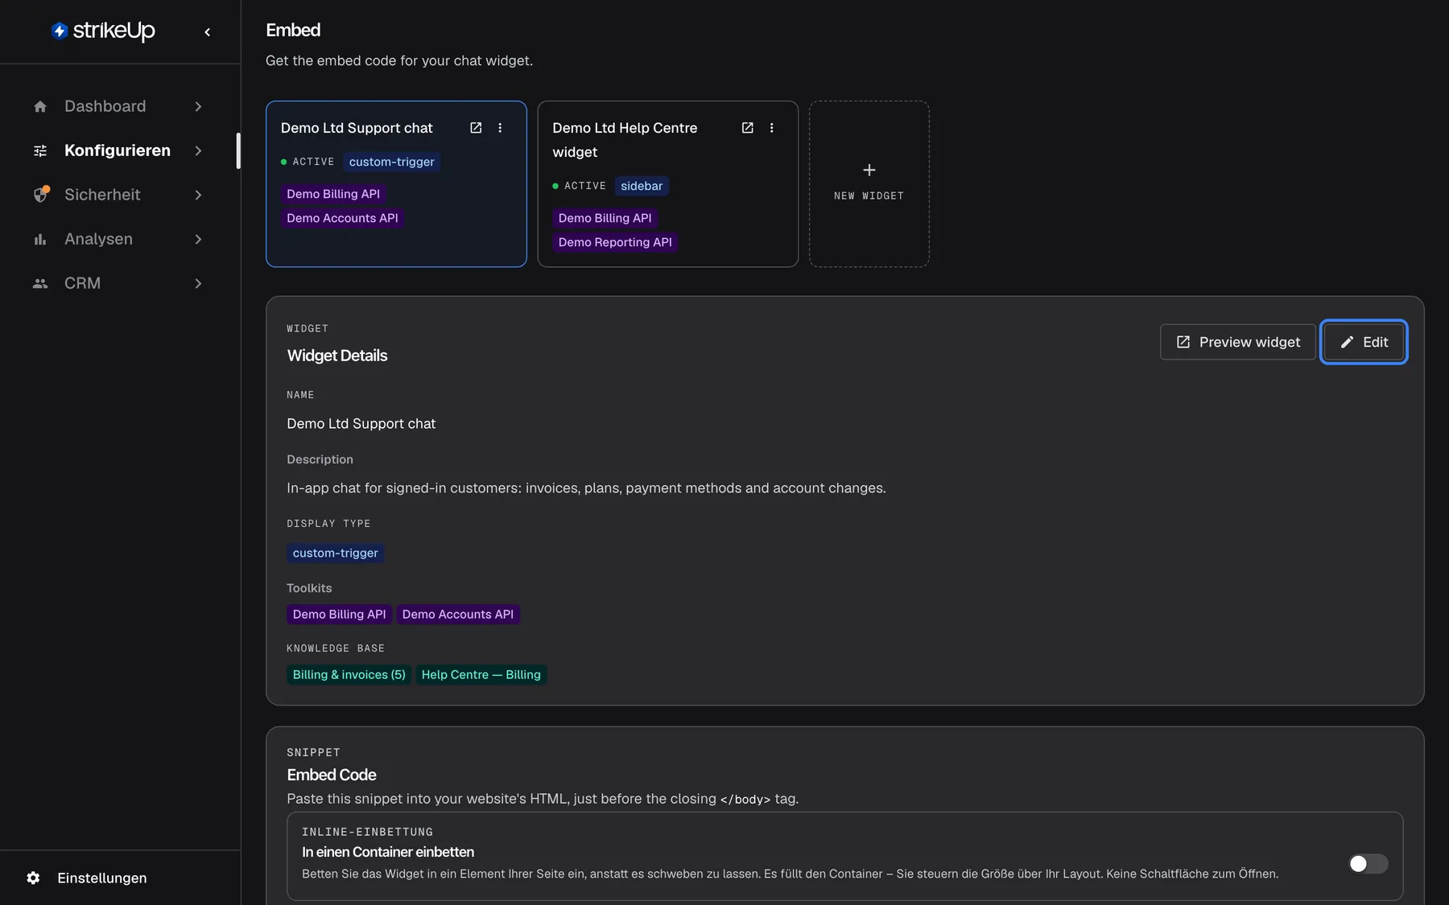The image size is (1449, 905).
Task: Click the custom-trigger tag under Display Type
Action: tap(335, 553)
